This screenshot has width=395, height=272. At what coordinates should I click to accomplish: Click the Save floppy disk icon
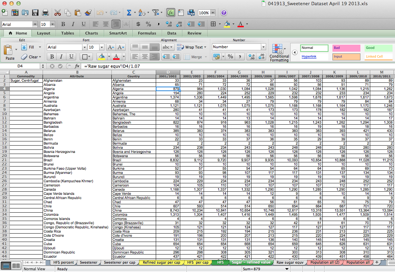coord(35,12)
